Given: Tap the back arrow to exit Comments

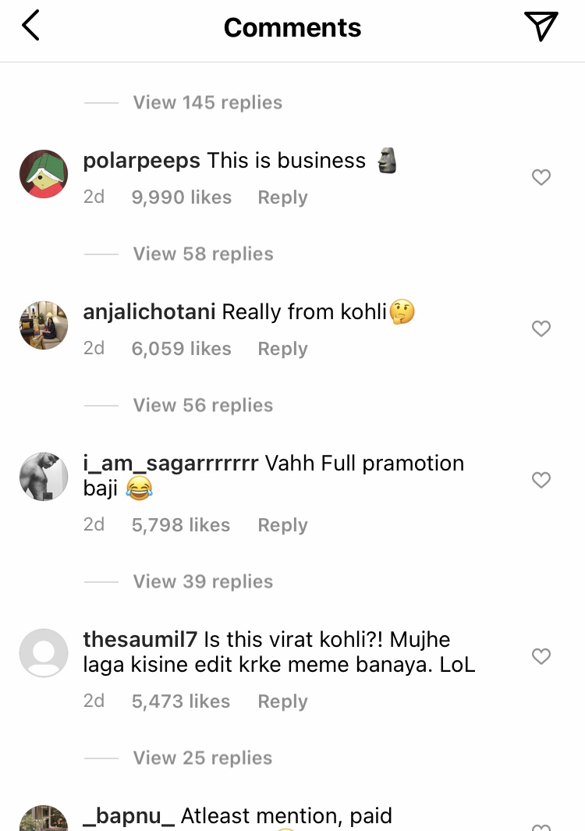Looking at the screenshot, I should click(31, 24).
